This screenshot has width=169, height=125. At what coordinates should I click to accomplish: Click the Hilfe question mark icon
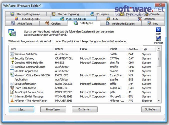(158, 29)
